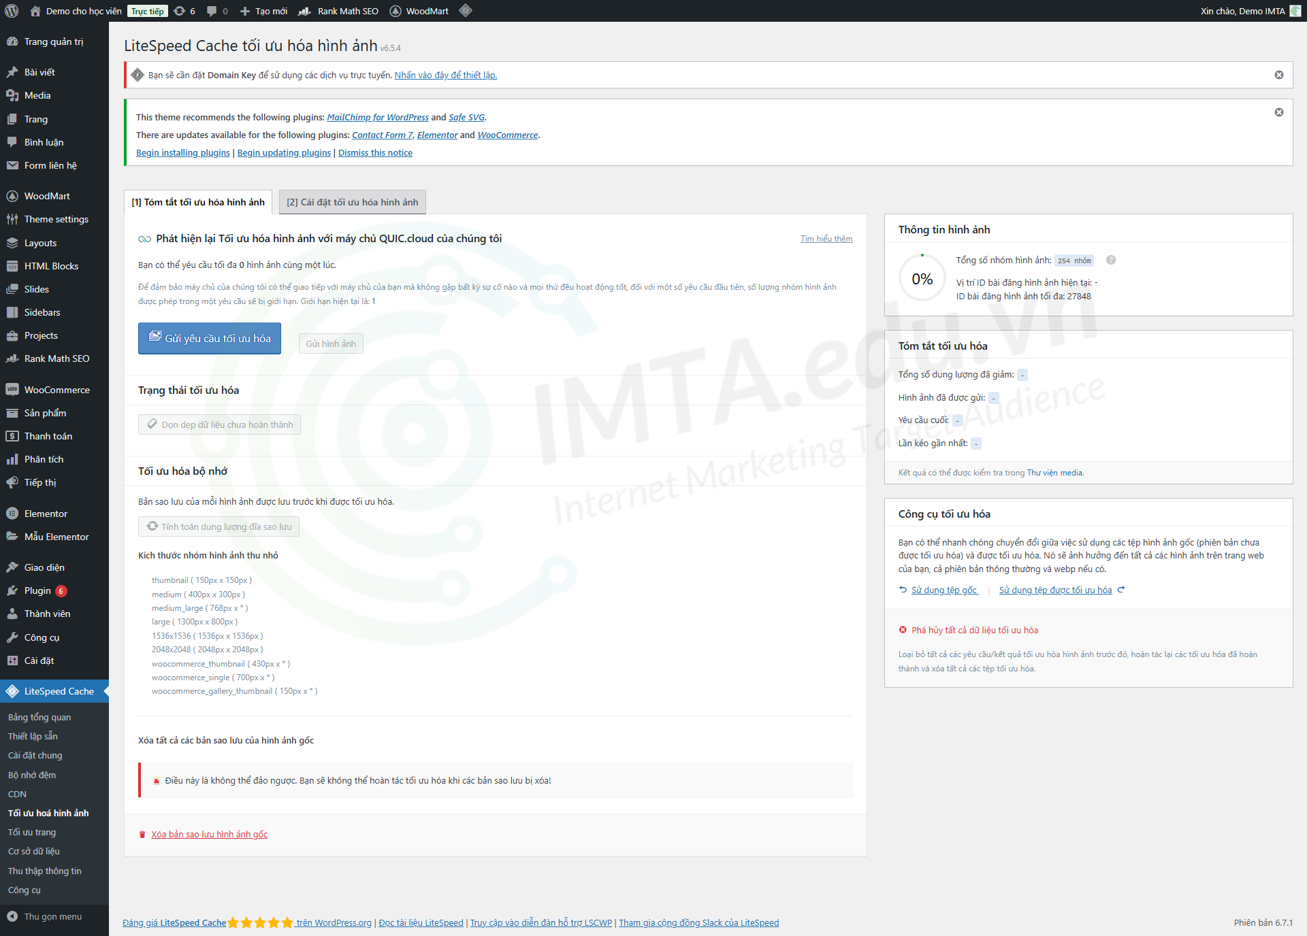Screen dimensions: 1307x936
Task: Click Sử dụng tệp gốc link
Action: click(x=944, y=590)
